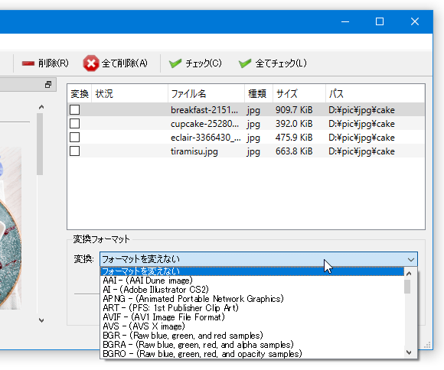This screenshot has width=444, height=370.
Task: Sort by the 種類 column header
Action: pyautogui.click(x=259, y=93)
